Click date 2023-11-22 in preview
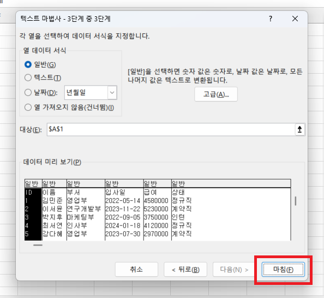 pos(123,209)
